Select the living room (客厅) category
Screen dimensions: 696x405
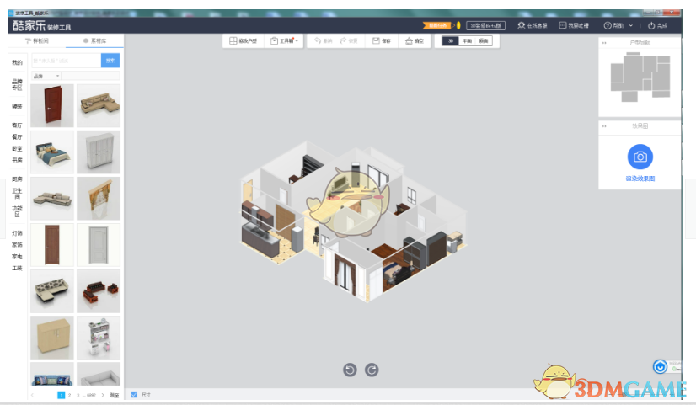pyautogui.click(x=17, y=125)
